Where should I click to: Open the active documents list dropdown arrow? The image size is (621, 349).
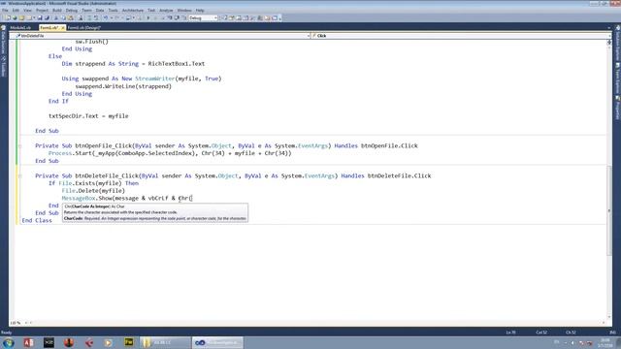pyautogui.click(x=608, y=28)
